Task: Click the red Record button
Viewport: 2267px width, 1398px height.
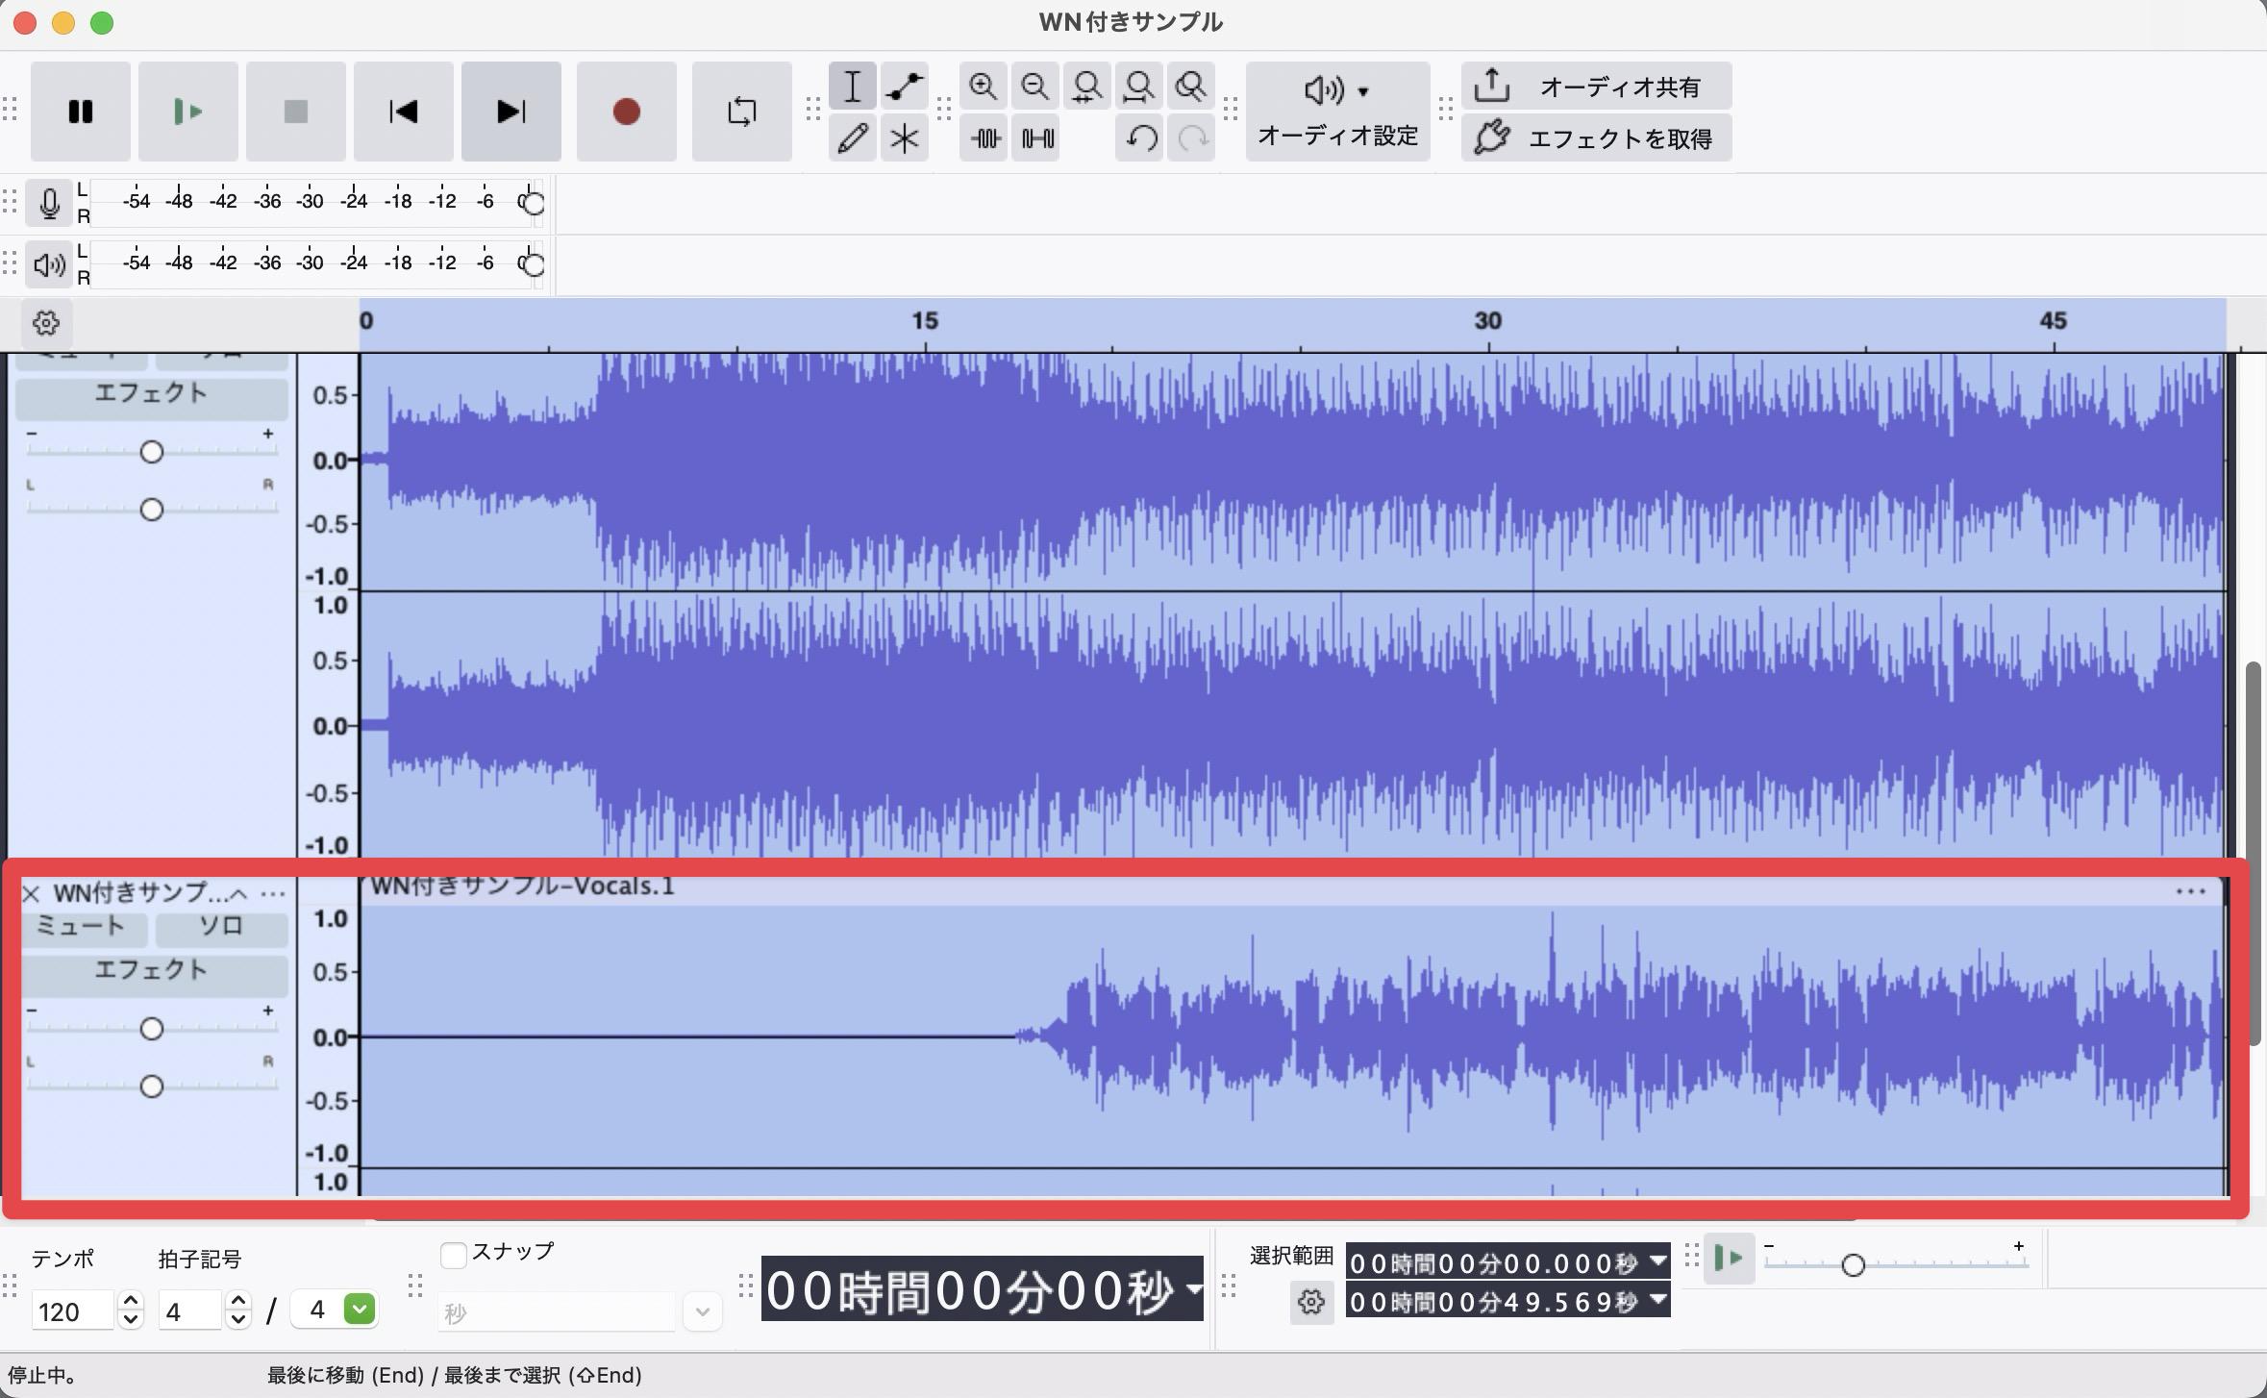Action: [x=626, y=112]
